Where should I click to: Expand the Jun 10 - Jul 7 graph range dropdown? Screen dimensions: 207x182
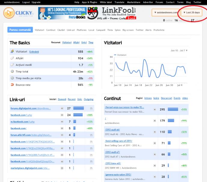(179, 50)
